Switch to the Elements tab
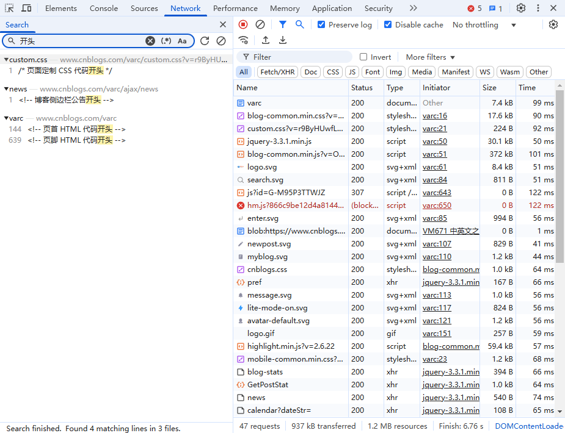Viewport: 565px width, 433px height. [61, 9]
